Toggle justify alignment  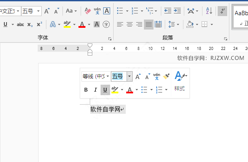tap(149, 24)
